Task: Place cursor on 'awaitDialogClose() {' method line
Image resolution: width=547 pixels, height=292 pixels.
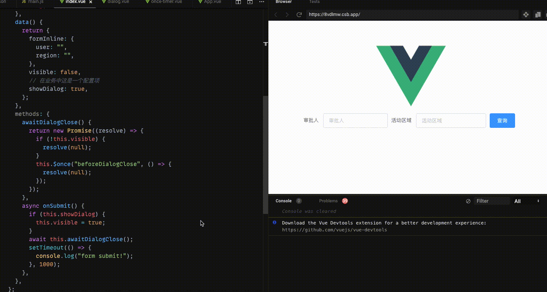Action: (57, 122)
